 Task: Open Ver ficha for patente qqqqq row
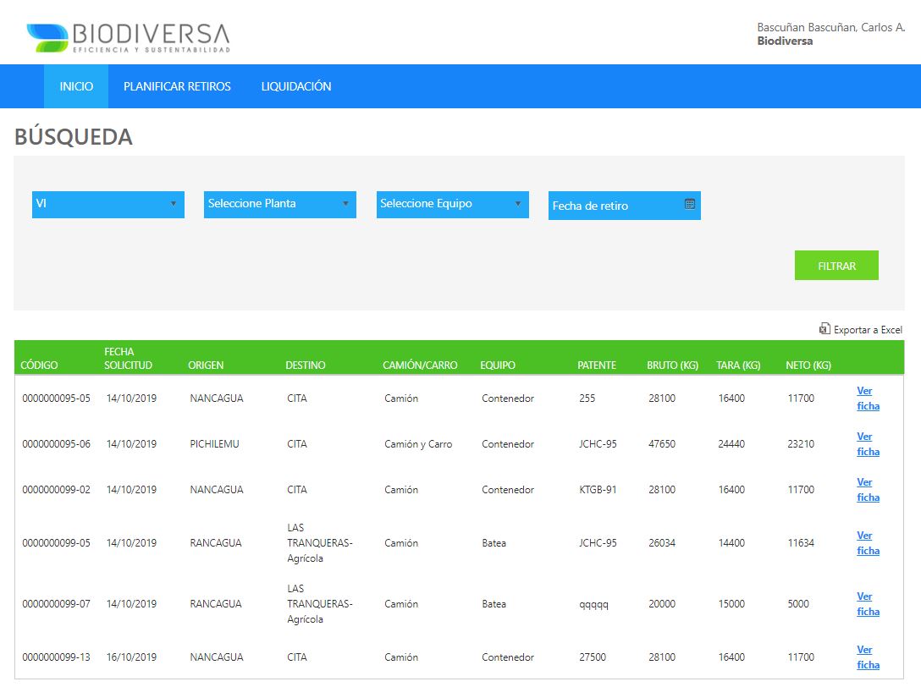click(x=868, y=604)
